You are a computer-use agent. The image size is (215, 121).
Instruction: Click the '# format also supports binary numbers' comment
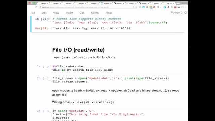(x=87, y=19)
